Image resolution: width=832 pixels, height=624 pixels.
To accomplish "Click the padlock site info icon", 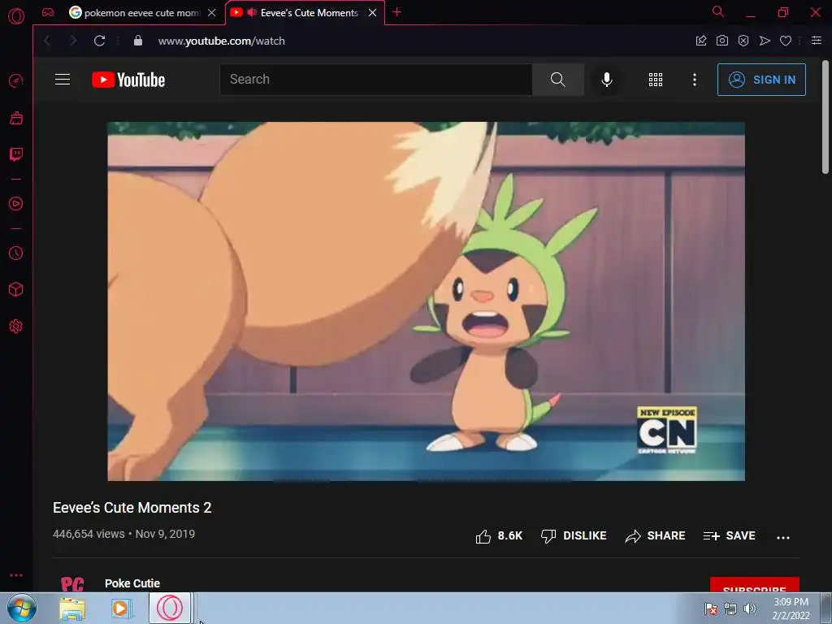I will (138, 41).
